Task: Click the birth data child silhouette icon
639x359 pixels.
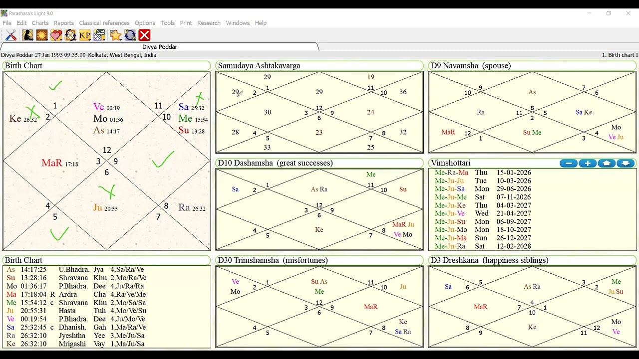Action: pos(27,35)
